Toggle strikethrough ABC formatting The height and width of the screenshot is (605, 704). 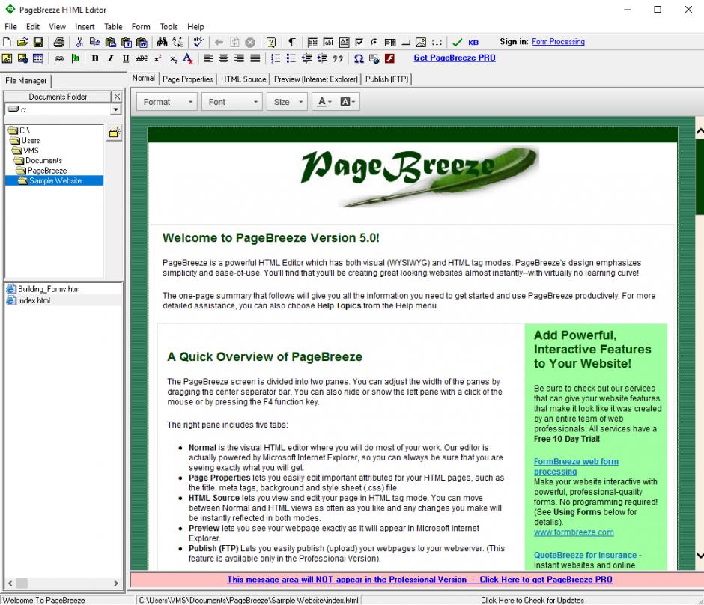(x=142, y=58)
